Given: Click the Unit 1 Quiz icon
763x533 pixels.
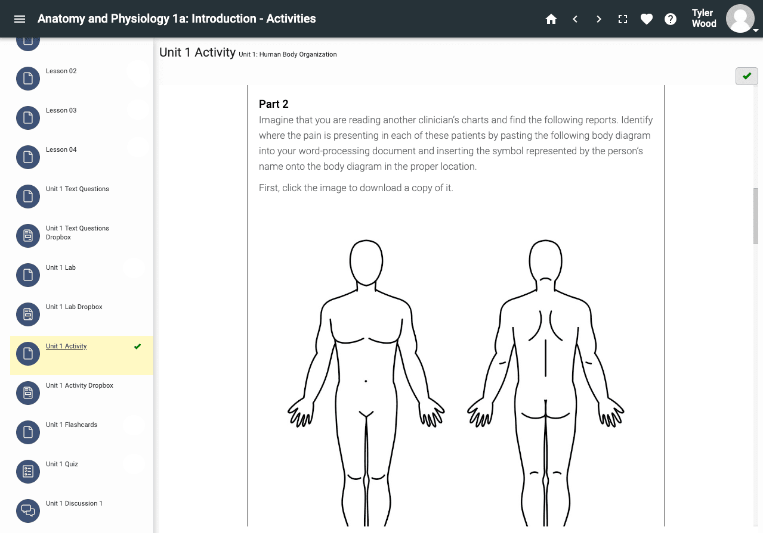Looking at the screenshot, I should 27,472.
